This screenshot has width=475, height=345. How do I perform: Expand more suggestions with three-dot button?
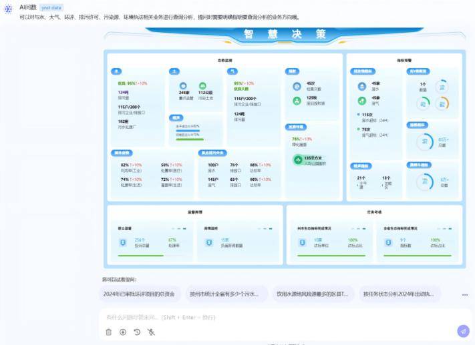[x=465, y=294]
